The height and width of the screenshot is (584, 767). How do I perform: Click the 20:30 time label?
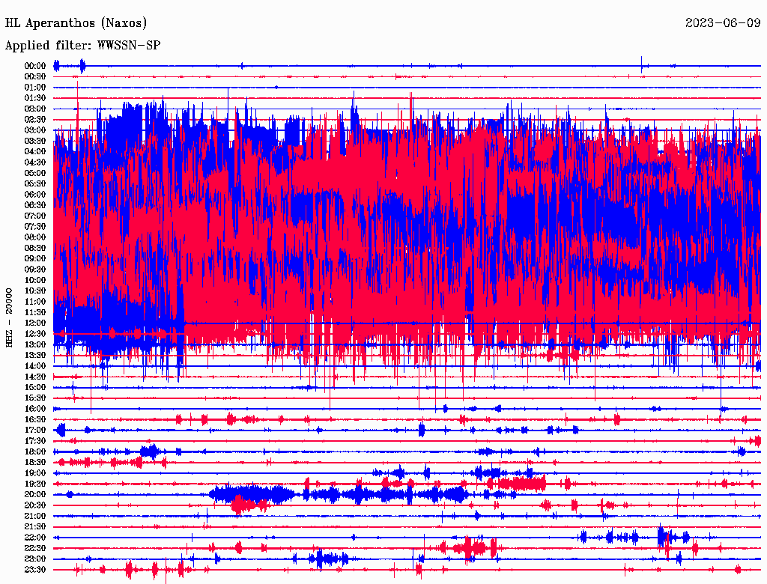tap(35, 505)
